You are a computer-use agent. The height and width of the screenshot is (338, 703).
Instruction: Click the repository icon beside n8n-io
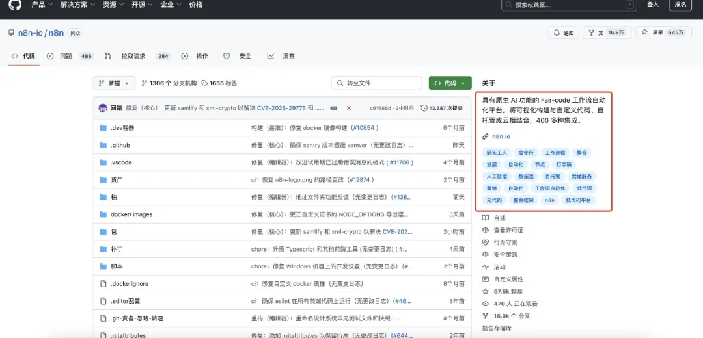pyautogui.click(x=11, y=32)
